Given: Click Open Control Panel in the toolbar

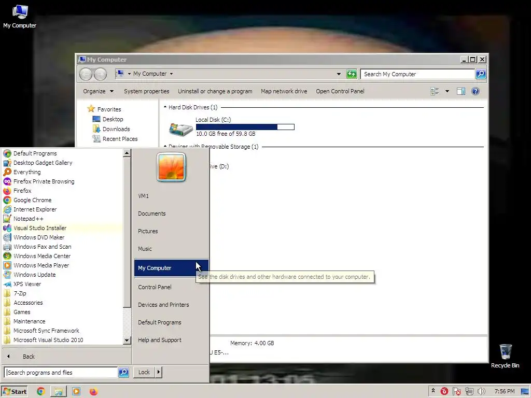Looking at the screenshot, I should 340,91.
